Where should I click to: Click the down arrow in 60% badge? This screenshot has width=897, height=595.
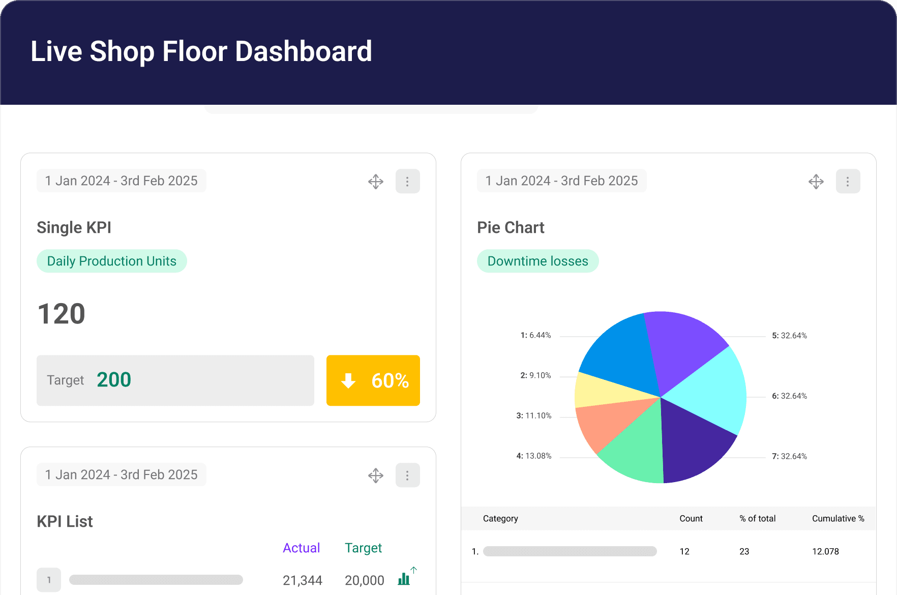pyautogui.click(x=348, y=380)
